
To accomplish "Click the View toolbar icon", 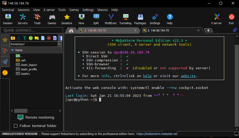I will pos(81,19).
